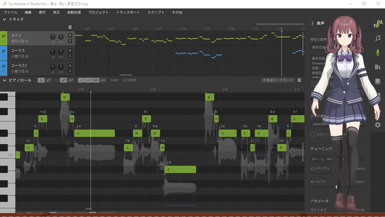The width and height of the screenshot is (385, 217).
Task: Click the コーラス track drag handle
Action: click(4, 56)
